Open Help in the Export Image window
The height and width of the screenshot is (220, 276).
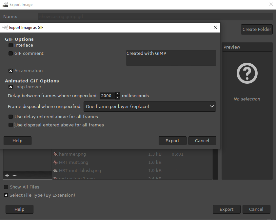19,209
